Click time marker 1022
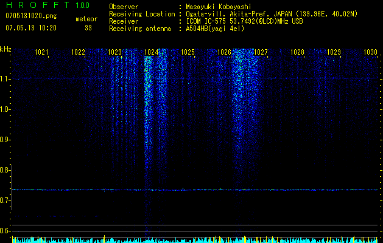Viewport: 383px width, 243px height. (78, 52)
